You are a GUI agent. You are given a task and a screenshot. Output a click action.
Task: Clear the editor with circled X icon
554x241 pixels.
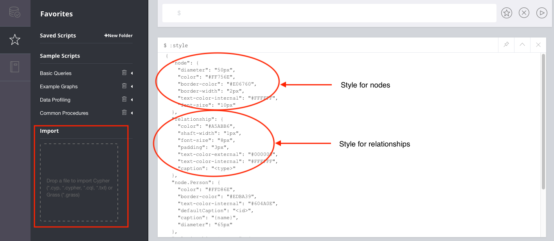(524, 13)
